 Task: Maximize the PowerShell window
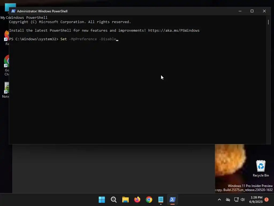pos(252,11)
